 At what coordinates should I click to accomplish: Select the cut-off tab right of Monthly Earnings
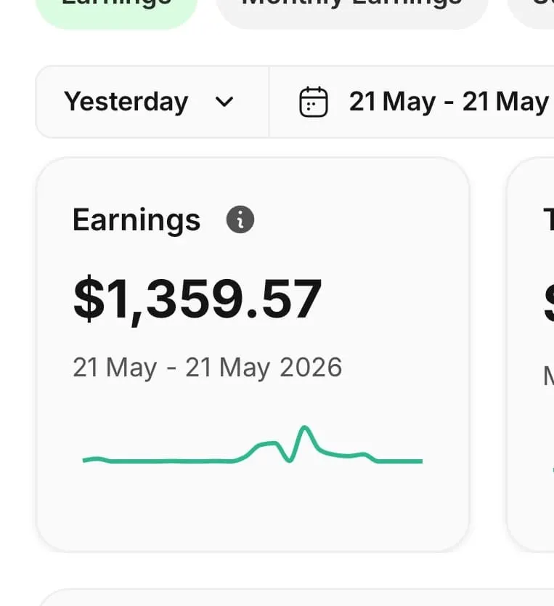531,9
